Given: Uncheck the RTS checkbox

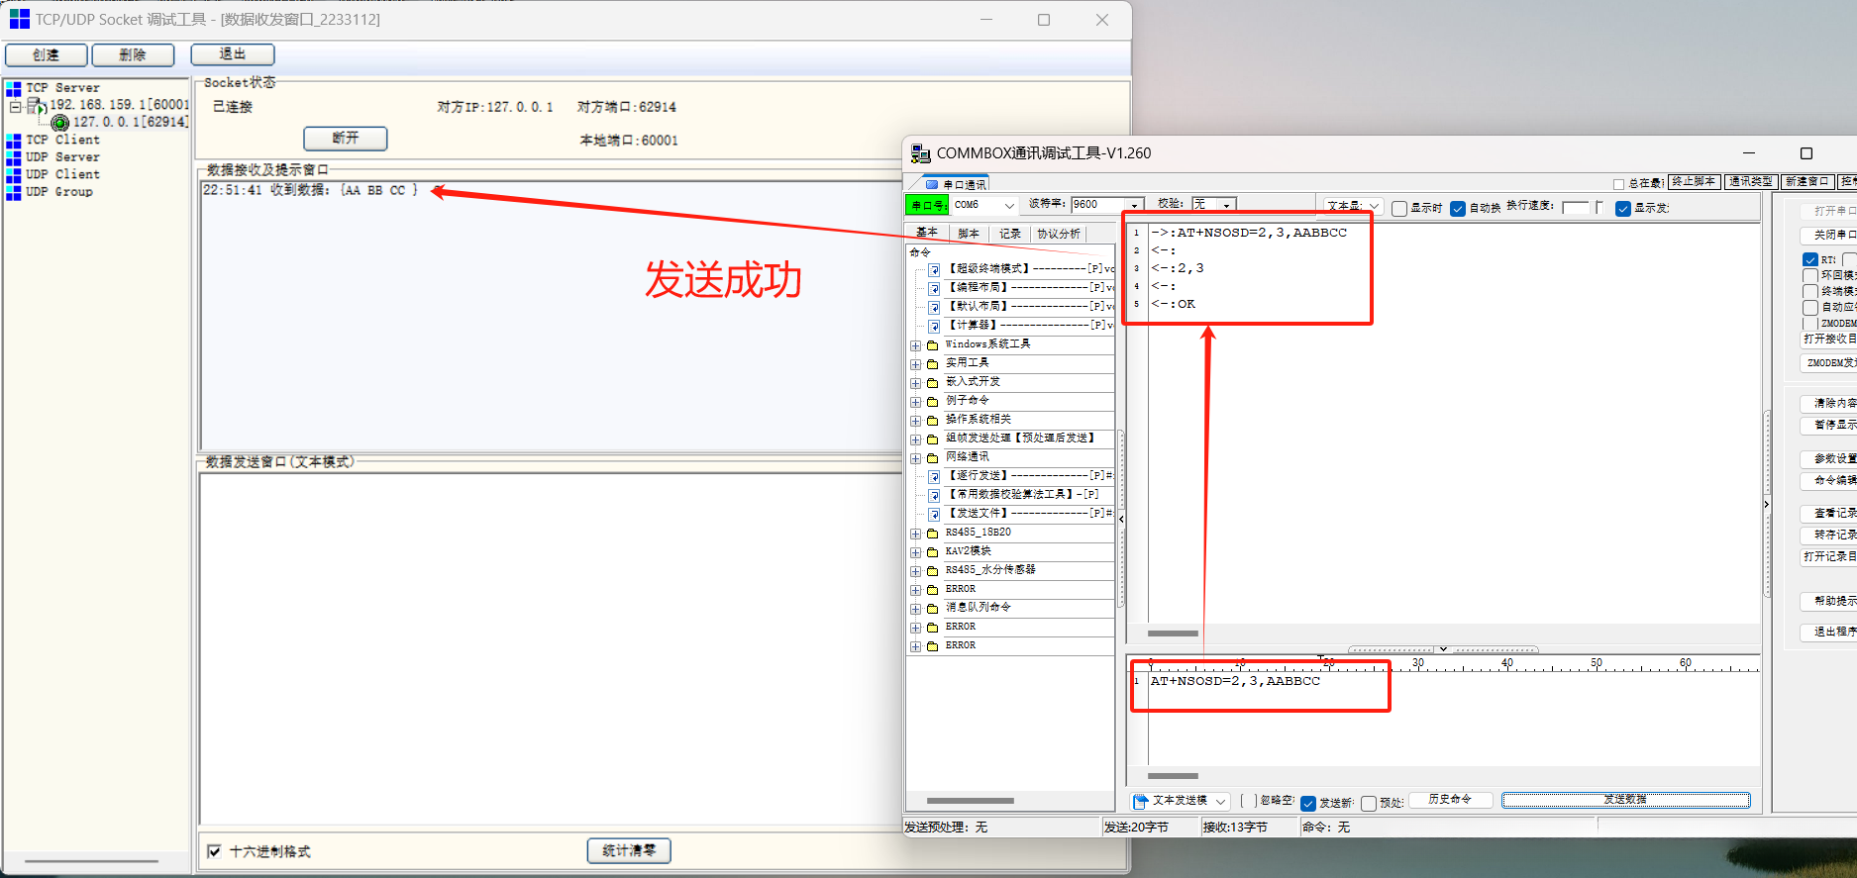Looking at the screenshot, I should (1810, 259).
